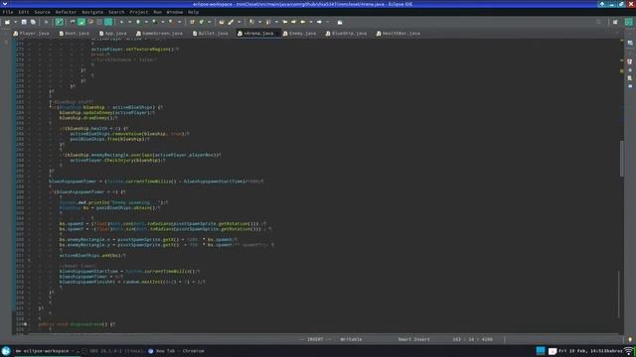Open the Coverage history dropdown arrow
Viewport: 636px width, 357px height.
click(x=163, y=22)
